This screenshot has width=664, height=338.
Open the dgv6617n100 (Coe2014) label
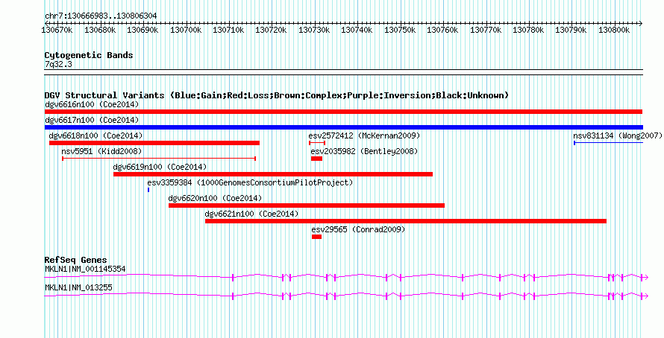coord(92,120)
